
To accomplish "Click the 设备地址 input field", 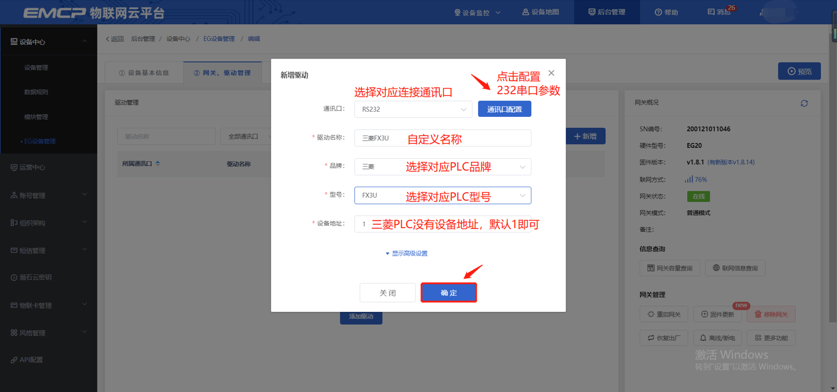I will pyautogui.click(x=442, y=224).
